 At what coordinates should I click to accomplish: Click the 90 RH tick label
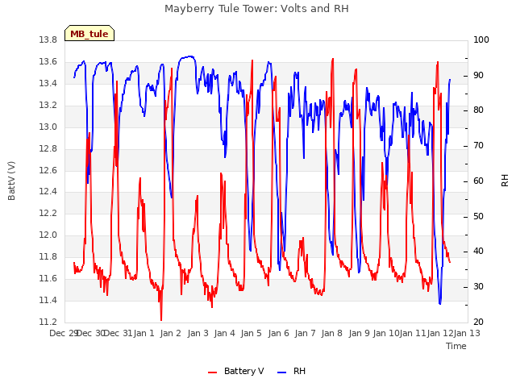click(478, 75)
